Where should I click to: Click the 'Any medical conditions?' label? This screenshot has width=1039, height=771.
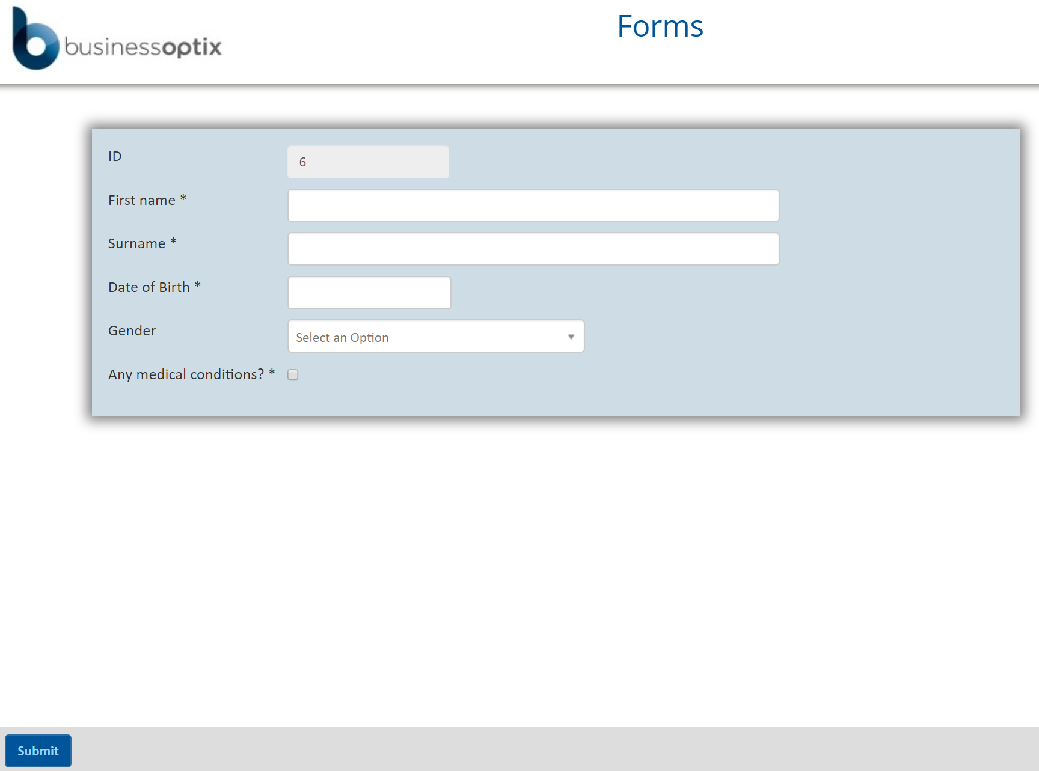pos(186,375)
